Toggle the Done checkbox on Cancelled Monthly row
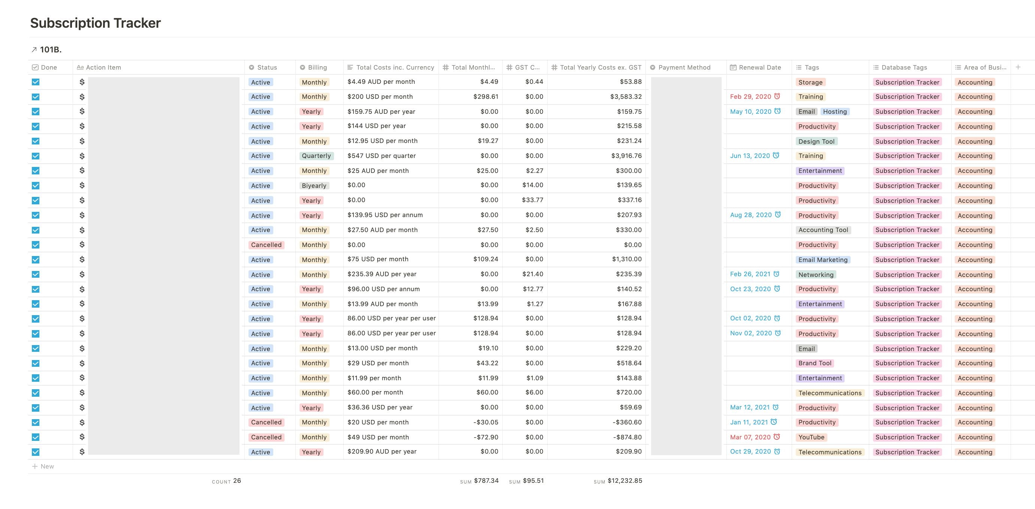The height and width of the screenshot is (509, 1035). tap(36, 244)
